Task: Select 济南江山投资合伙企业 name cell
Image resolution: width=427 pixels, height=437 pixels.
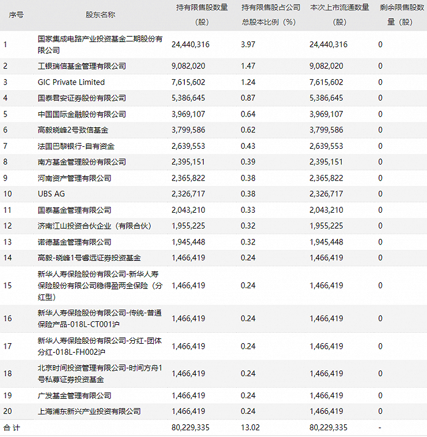Action: click(95, 226)
